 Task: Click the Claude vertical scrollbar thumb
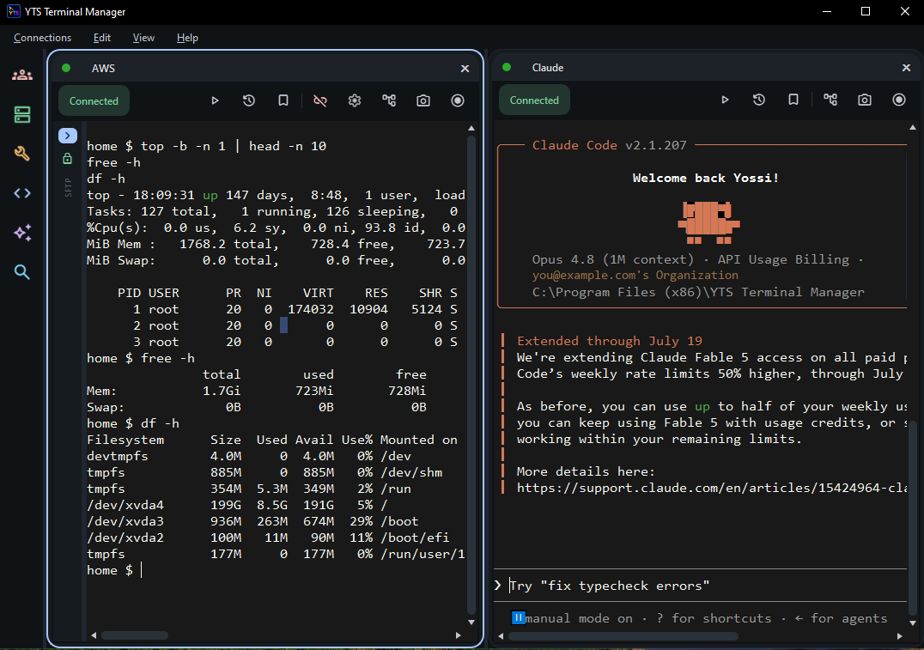click(x=913, y=518)
